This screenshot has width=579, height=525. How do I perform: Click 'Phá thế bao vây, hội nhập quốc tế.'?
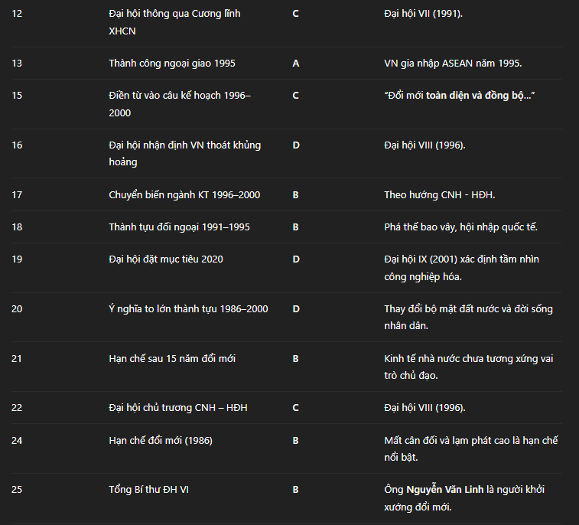(x=460, y=227)
